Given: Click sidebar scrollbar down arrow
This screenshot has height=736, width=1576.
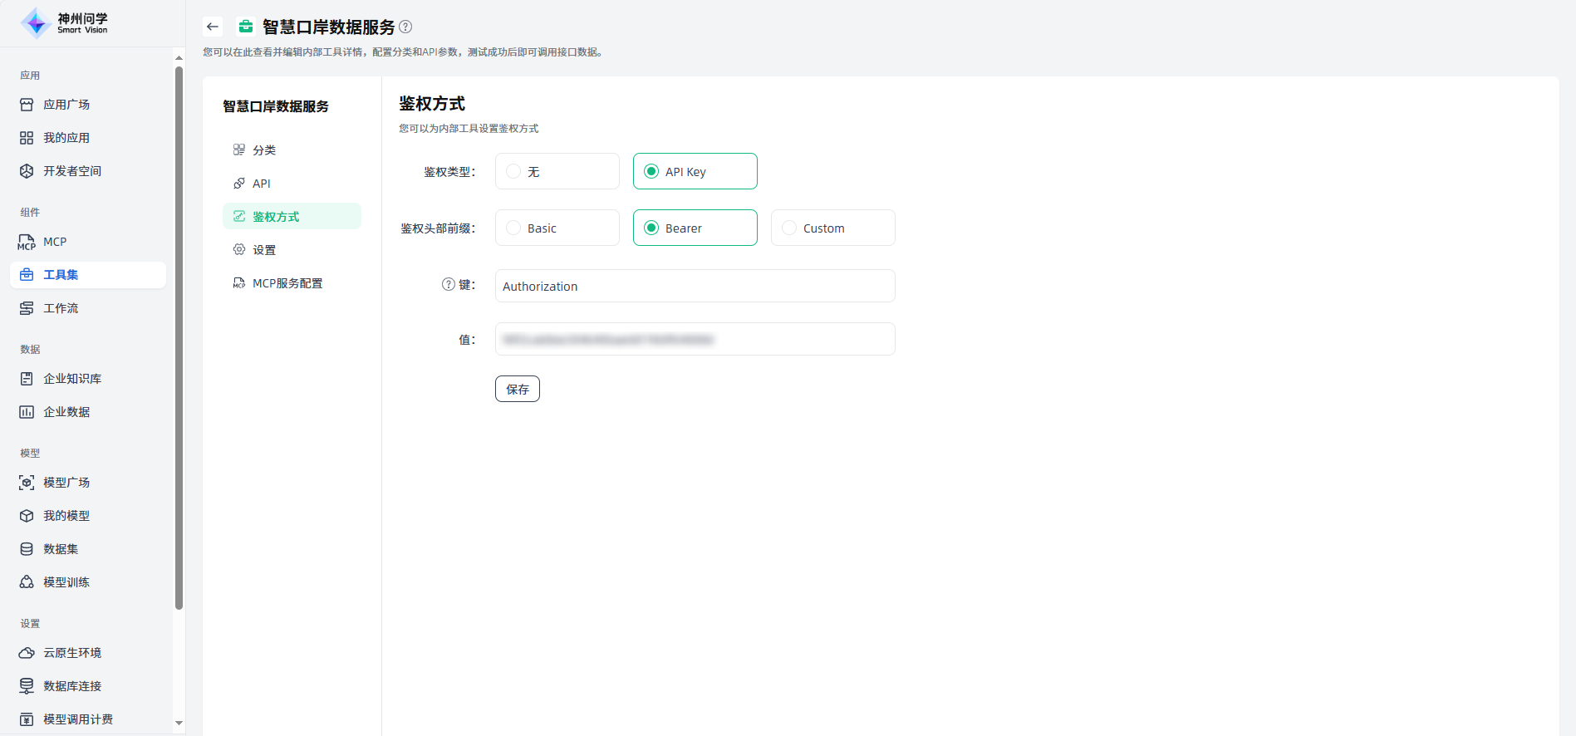Looking at the screenshot, I should [179, 724].
